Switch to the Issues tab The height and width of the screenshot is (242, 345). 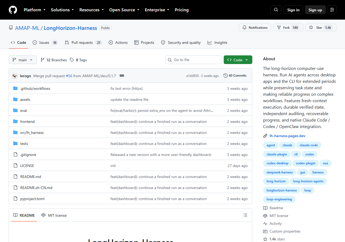45,42
